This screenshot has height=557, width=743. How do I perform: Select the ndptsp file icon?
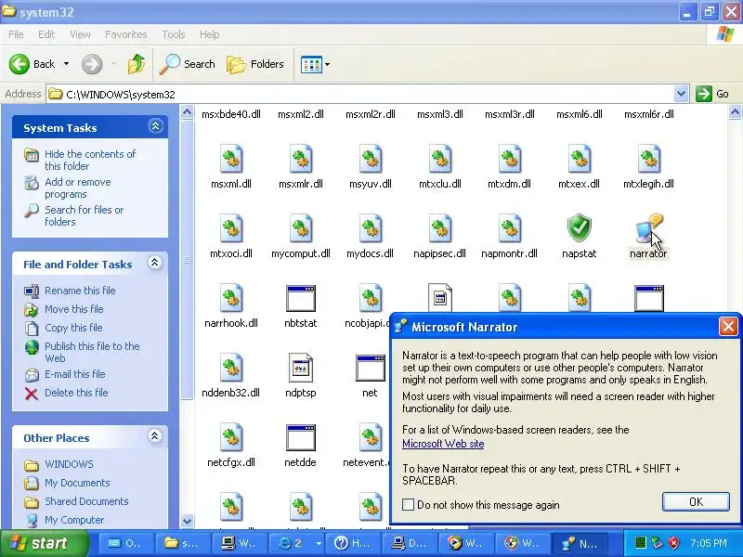[x=301, y=368]
